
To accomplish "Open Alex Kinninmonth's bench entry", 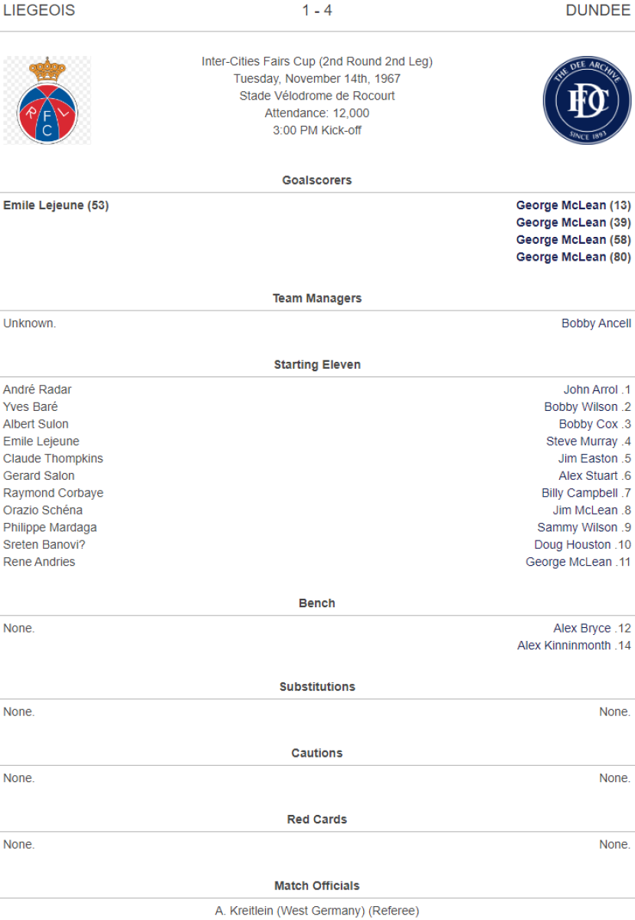I will pos(564,646).
